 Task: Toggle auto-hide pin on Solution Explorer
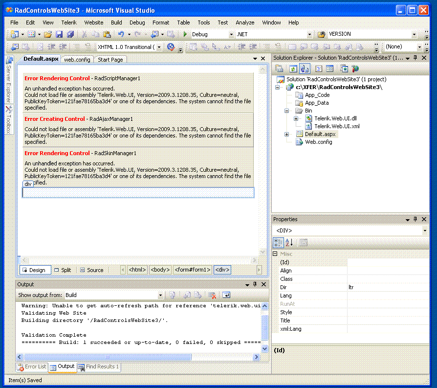point(415,58)
